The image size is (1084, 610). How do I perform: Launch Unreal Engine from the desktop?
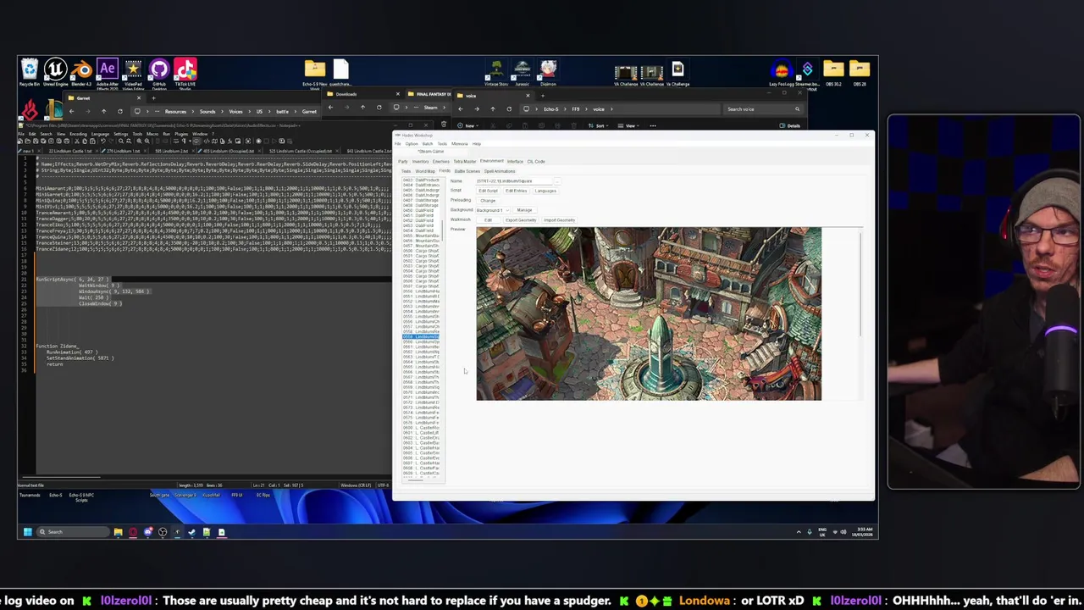55,71
